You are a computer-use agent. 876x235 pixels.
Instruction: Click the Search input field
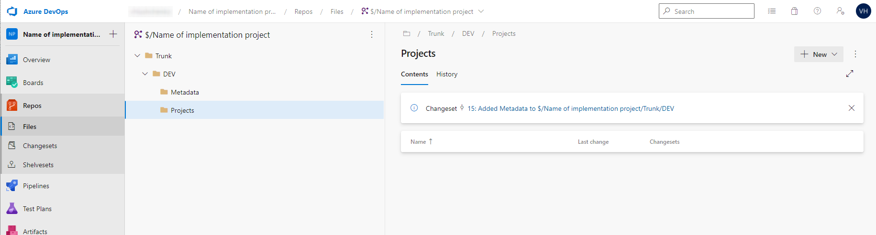pyautogui.click(x=710, y=11)
